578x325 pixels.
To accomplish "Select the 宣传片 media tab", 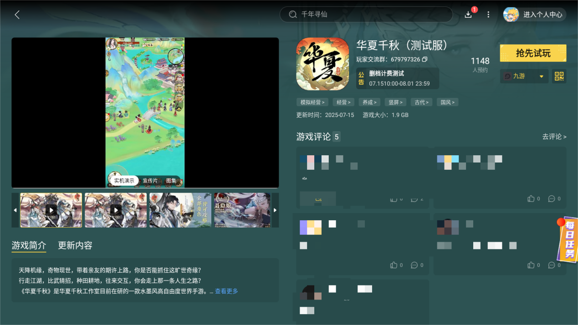I will click(150, 181).
